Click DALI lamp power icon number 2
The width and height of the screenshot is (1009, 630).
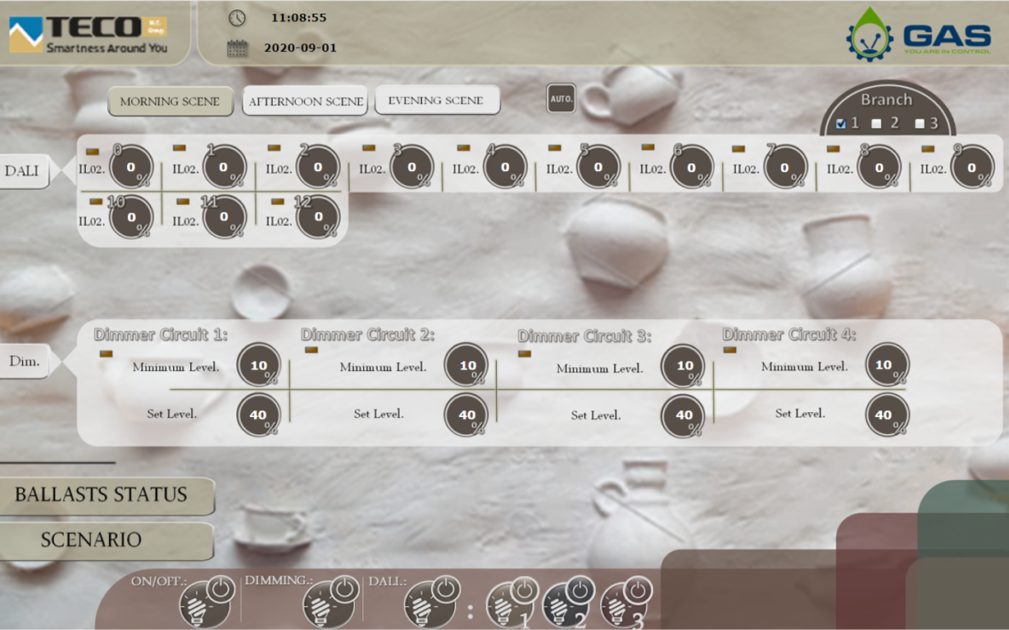pyautogui.click(x=567, y=605)
